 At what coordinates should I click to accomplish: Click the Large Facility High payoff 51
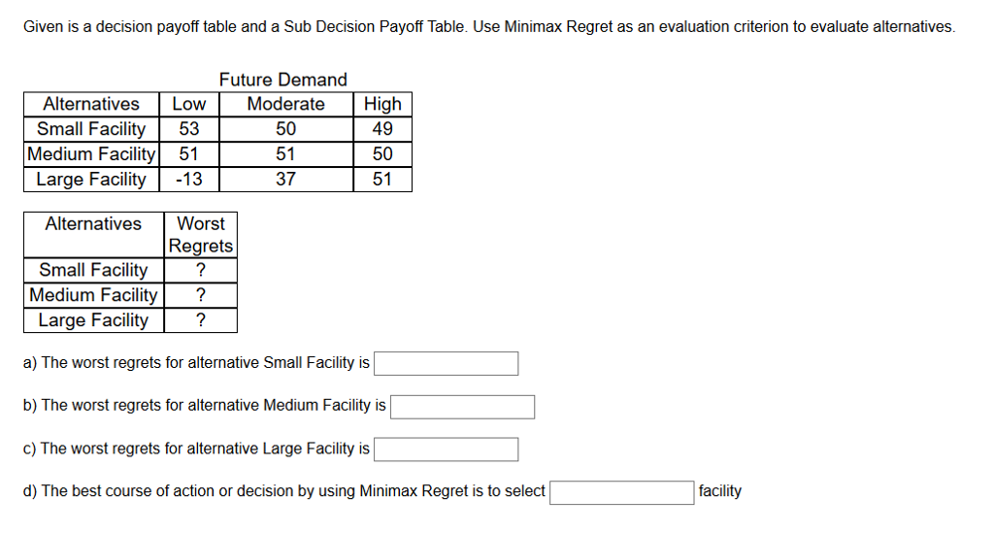(382, 180)
